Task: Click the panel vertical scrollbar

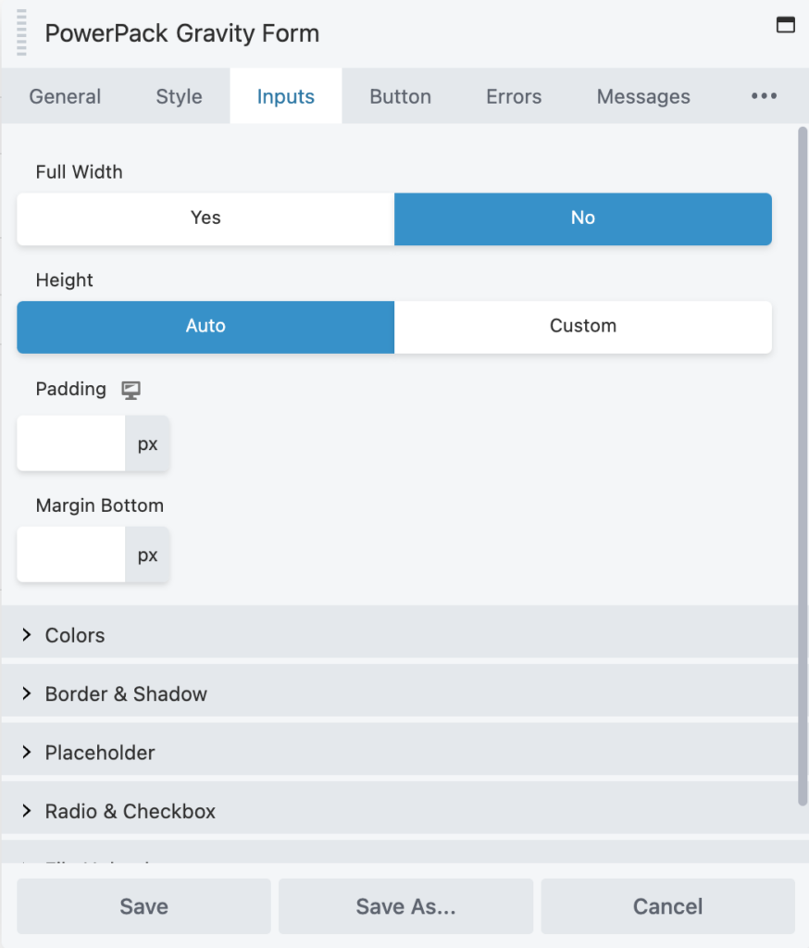Action: pos(803,466)
